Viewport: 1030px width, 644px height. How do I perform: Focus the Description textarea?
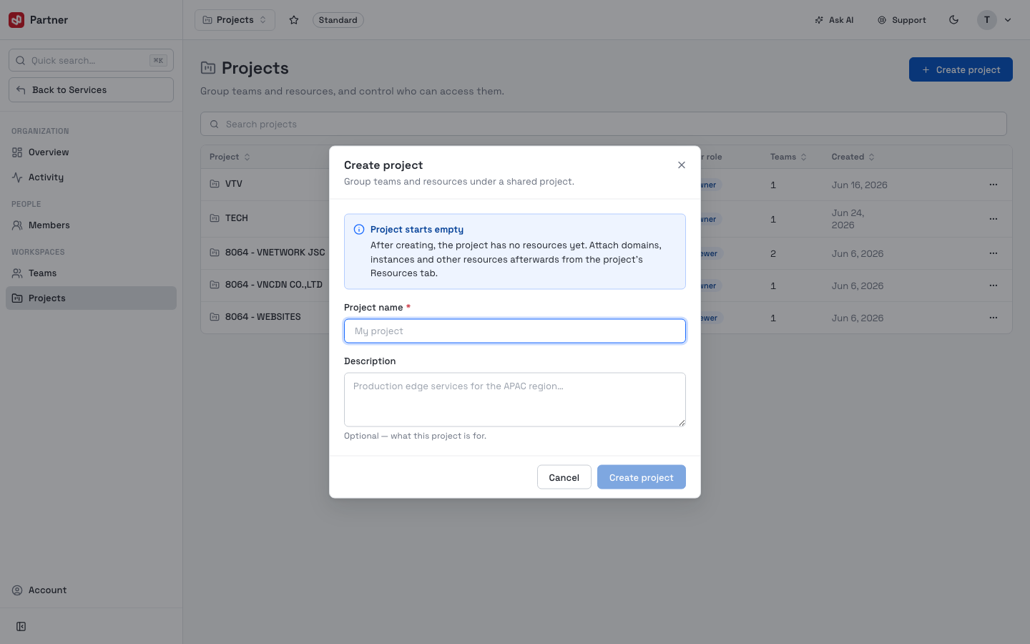(515, 400)
